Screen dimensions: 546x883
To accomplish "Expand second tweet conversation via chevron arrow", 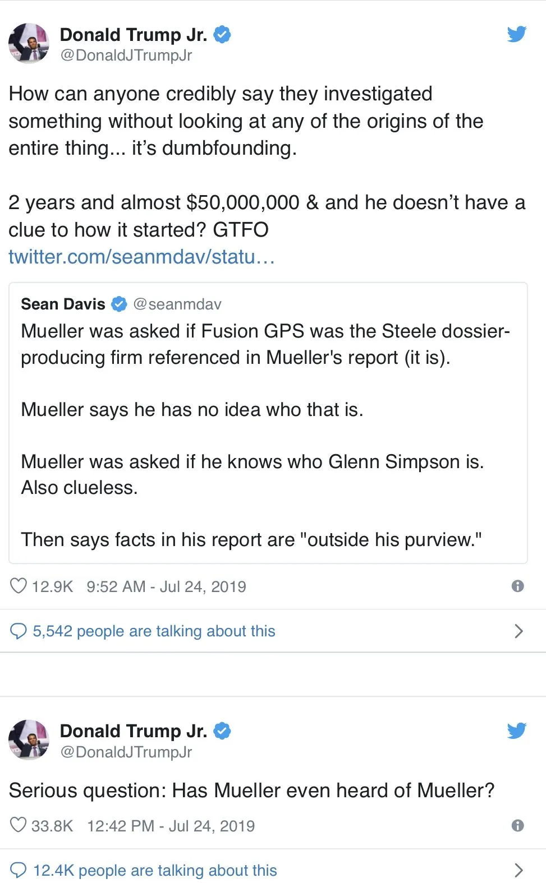I will 519,870.
